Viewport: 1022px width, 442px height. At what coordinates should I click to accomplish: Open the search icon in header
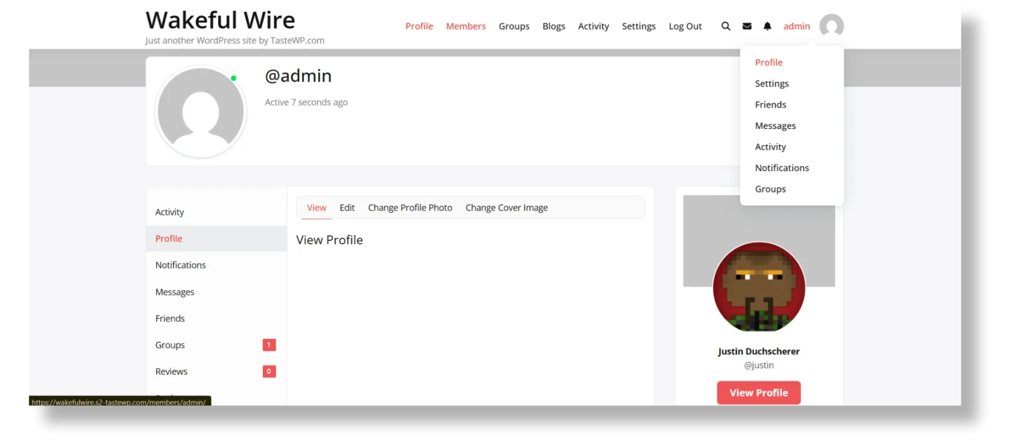[726, 27]
